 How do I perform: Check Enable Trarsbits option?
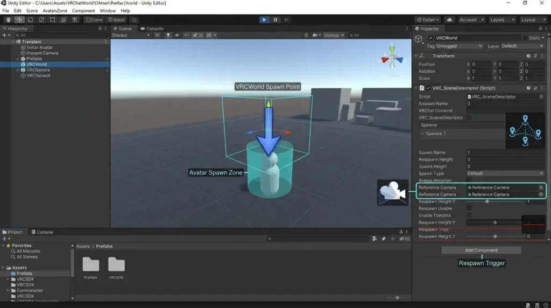[469, 215]
